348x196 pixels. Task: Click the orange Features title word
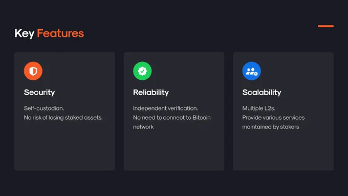[x=60, y=33]
